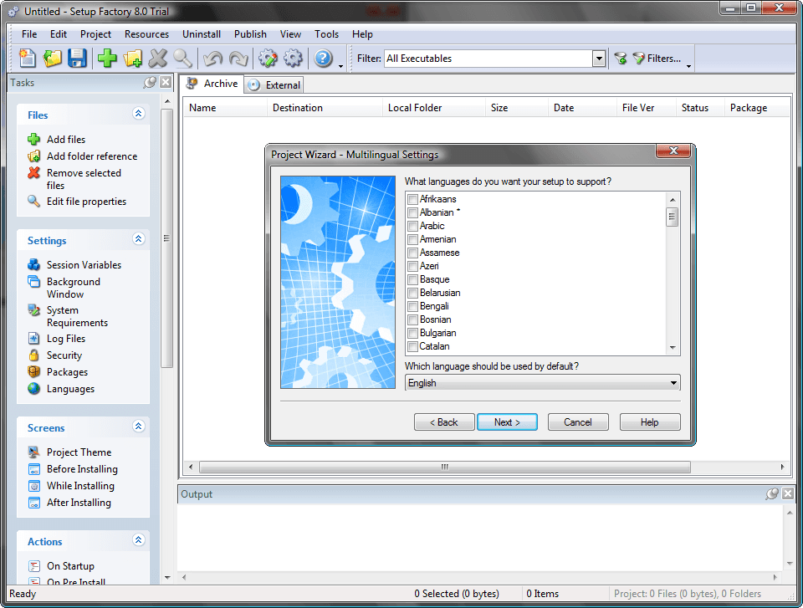The height and width of the screenshot is (608, 803).
Task: Click Add files in Tasks pane
Action: point(66,140)
